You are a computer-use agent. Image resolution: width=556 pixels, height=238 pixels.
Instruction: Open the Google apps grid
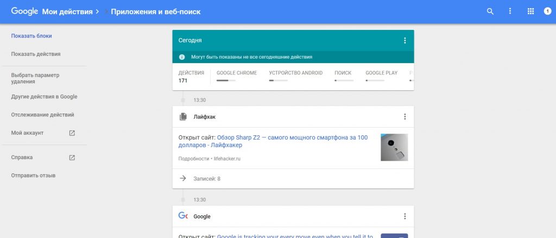coord(530,11)
